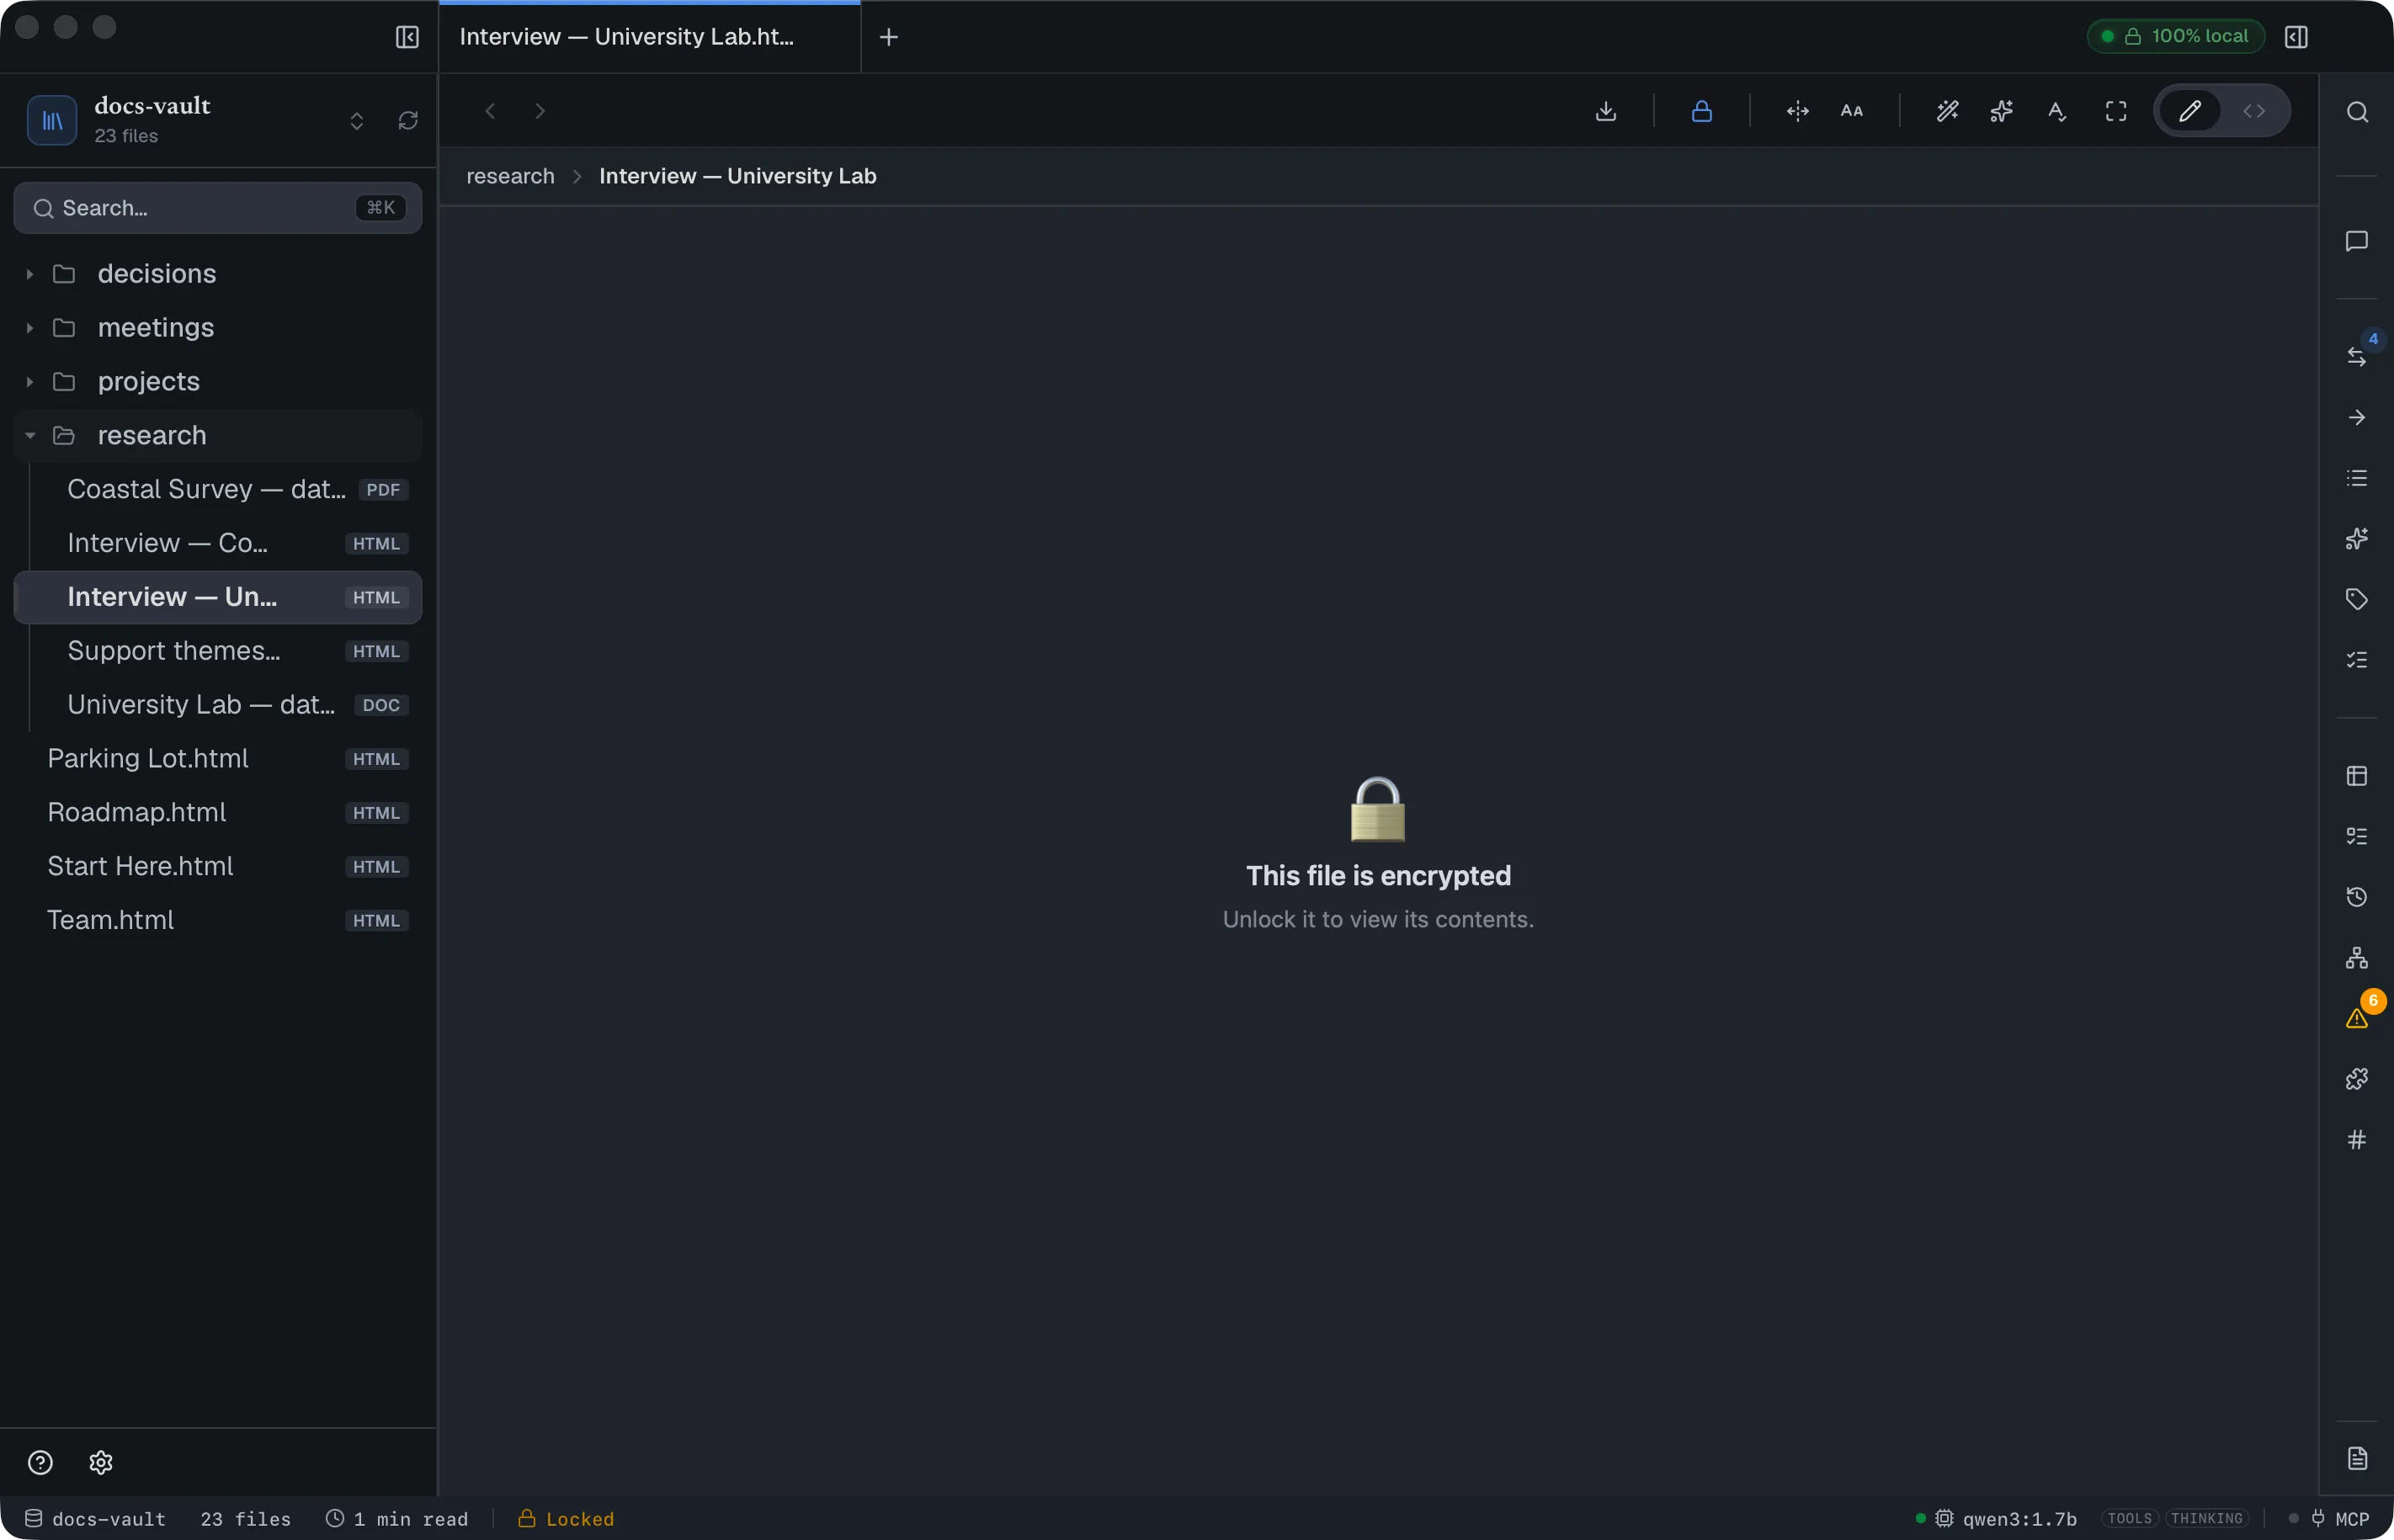Image resolution: width=2394 pixels, height=1540 pixels.
Task: Click the fullscreen focus icon
Action: tap(2116, 111)
